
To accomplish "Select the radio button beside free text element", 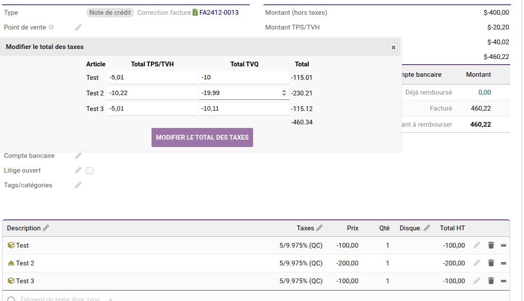I will [x=11, y=299].
